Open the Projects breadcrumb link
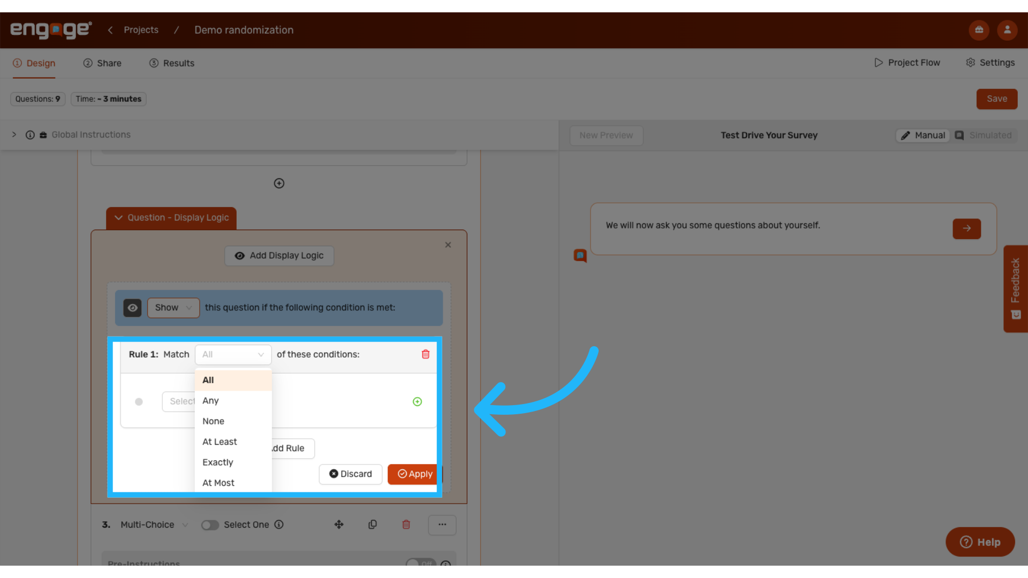The width and height of the screenshot is (1028, 578). [141, 30]
